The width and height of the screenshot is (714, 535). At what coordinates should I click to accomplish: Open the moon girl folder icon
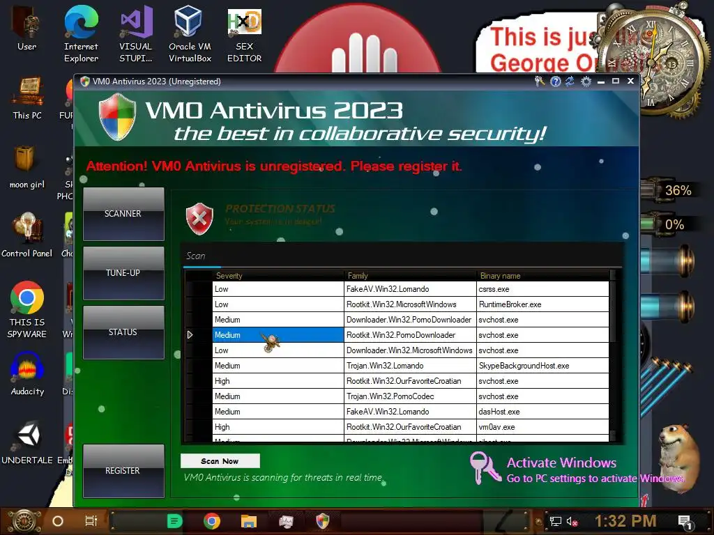pos(27,167)
